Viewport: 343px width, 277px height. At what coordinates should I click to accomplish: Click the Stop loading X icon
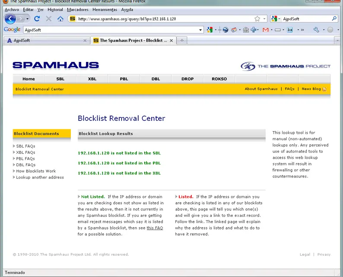tap(48, 19)
